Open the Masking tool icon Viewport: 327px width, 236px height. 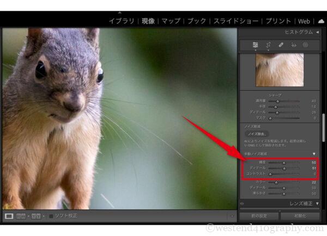(x=306, y=46)
